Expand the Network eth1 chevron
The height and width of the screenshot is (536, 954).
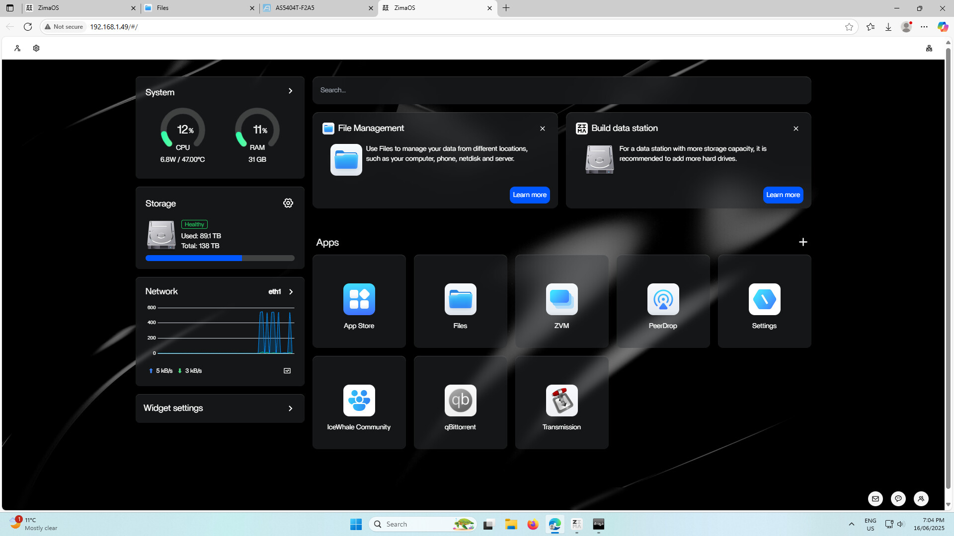click(291, 292)
